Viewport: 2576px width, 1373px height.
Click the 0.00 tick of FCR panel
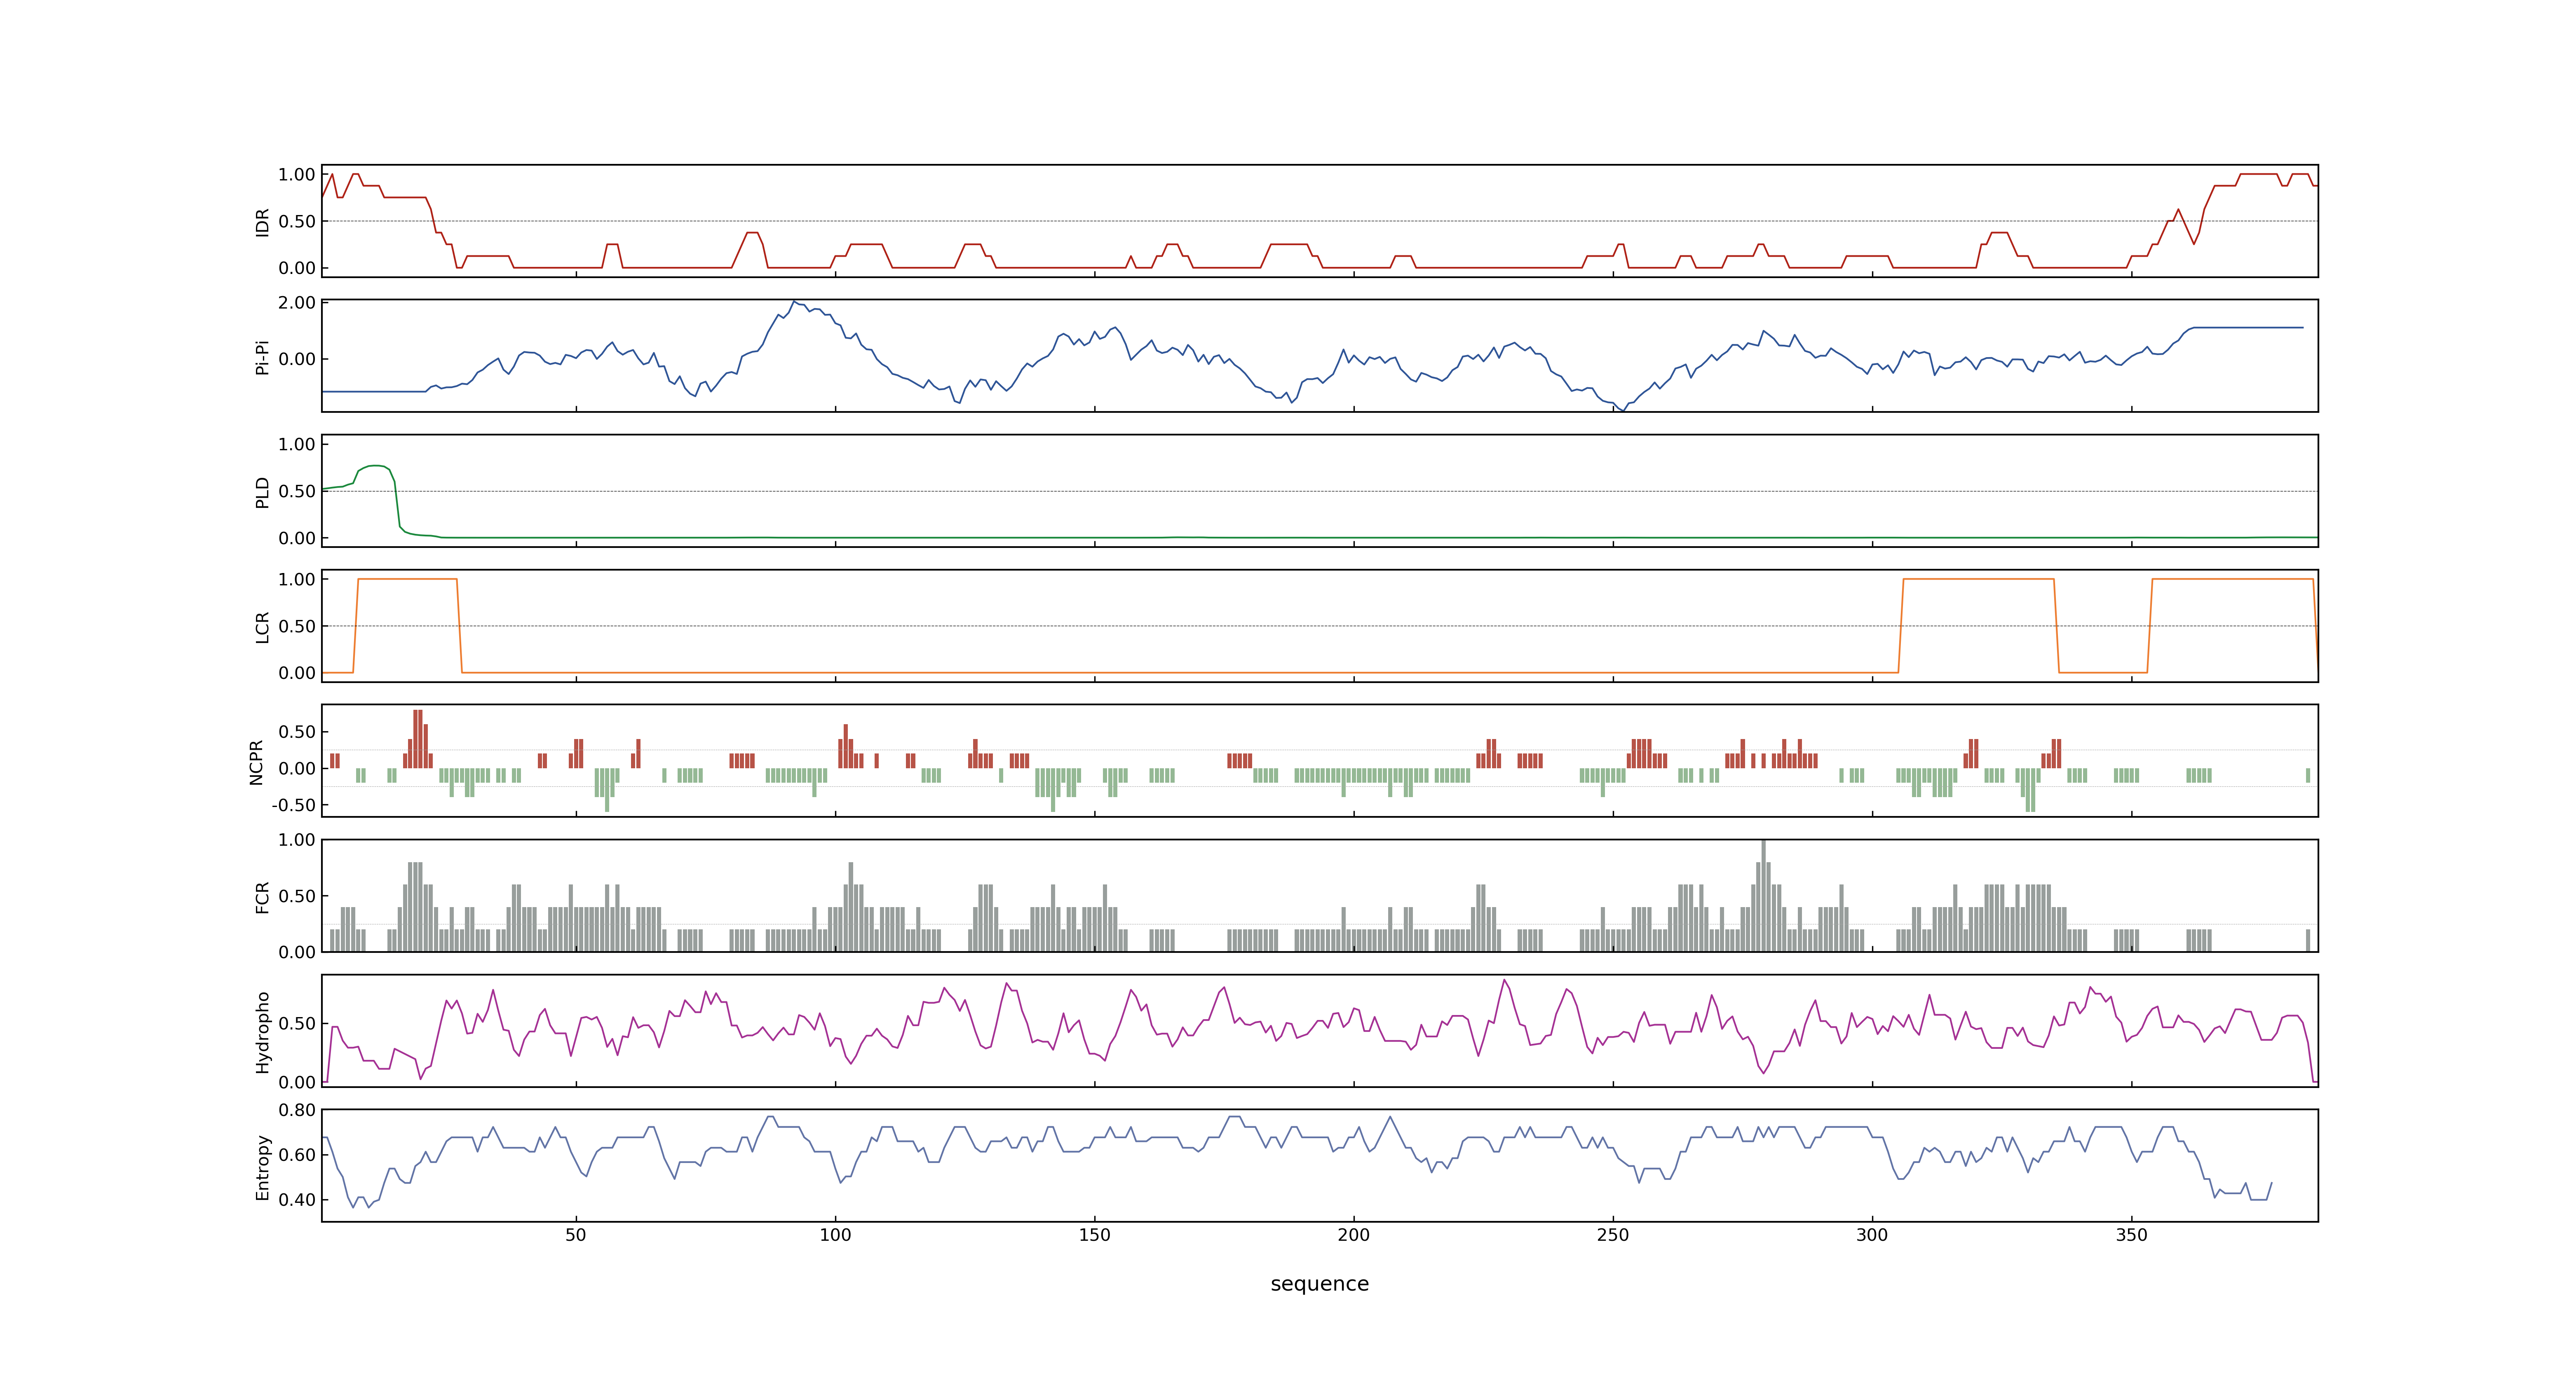[297, 952]
